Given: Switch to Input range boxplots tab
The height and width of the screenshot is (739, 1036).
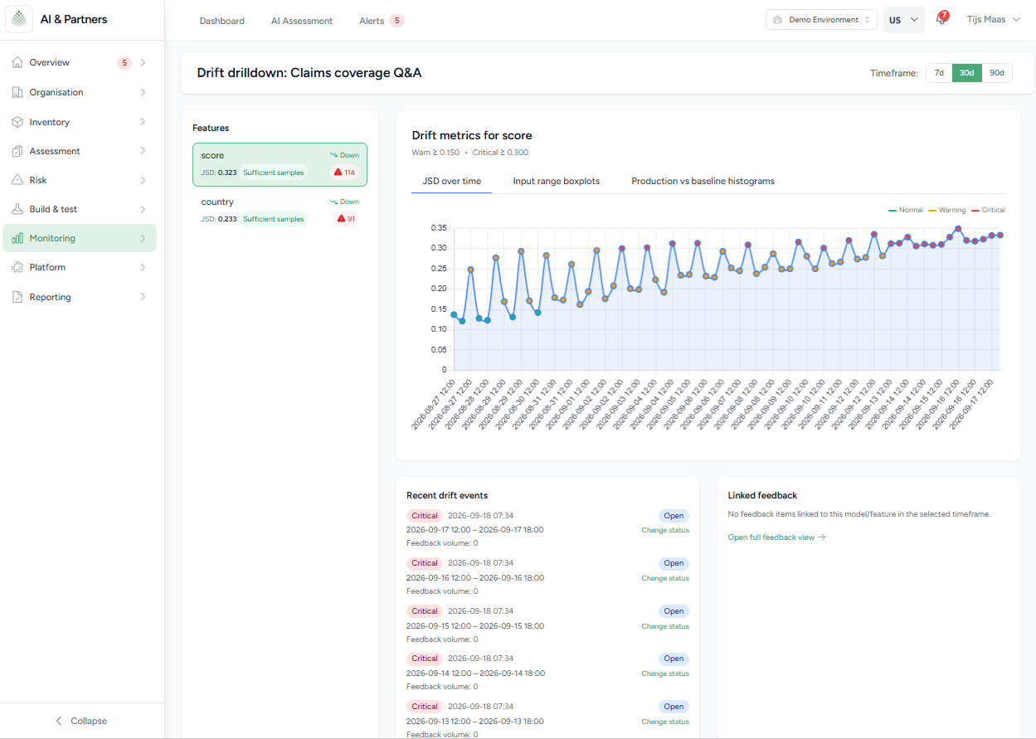Looking at the screenshot, I should tap(556, 181).
